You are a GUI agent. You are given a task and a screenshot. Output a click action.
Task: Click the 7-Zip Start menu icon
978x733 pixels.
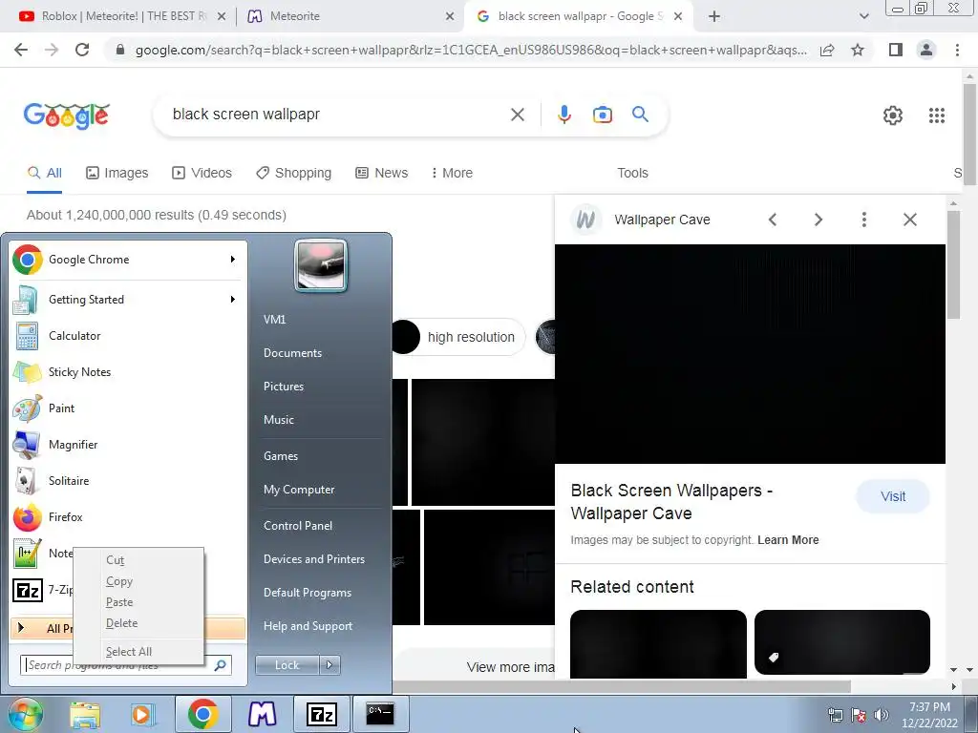point(28,590)
